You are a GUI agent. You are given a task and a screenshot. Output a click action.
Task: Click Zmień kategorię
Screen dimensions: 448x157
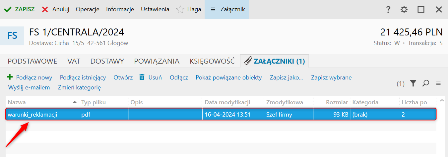coord(79,87)
